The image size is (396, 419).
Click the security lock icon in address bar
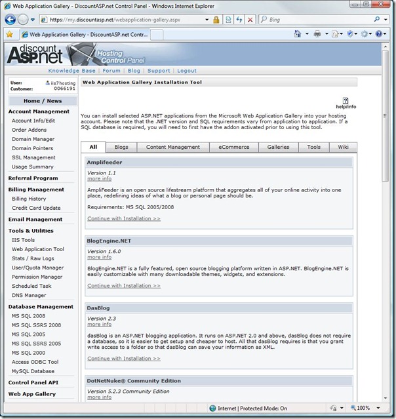216,20
